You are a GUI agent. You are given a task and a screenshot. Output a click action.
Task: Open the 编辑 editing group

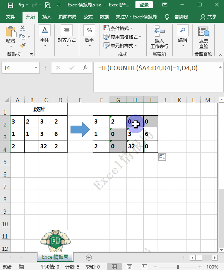tap(183, 36)
